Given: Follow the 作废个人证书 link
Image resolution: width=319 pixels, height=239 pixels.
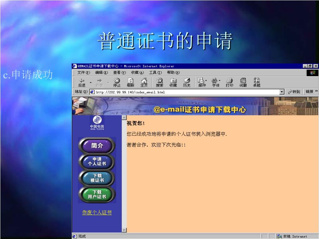Looking at the screenshot, I should click(97, 212).
